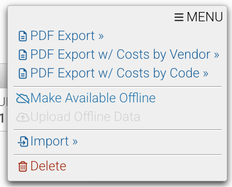Screen dimensions: 232x187
Task: Select Upload Offline Data option
Action: coord(78,117)
